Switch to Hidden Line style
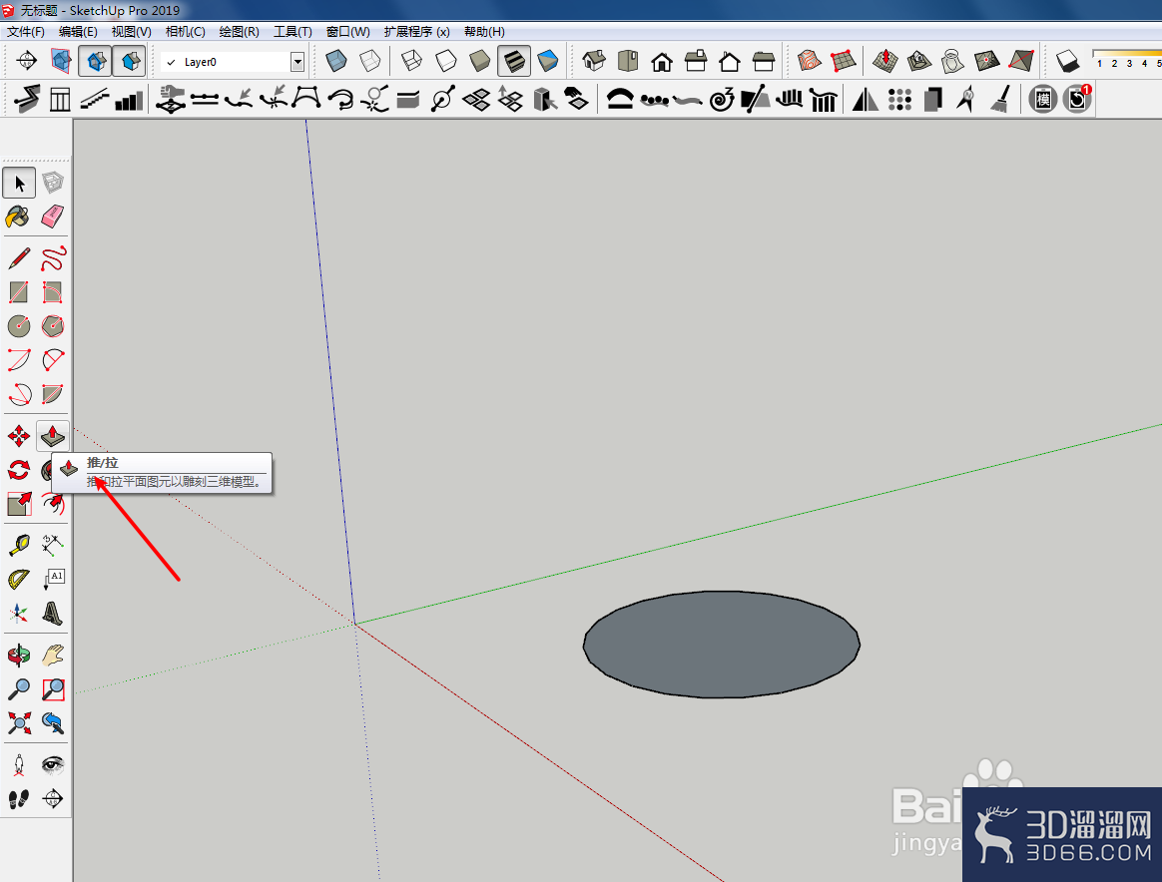Screen dimensions: 1162x882 (445, 61)
